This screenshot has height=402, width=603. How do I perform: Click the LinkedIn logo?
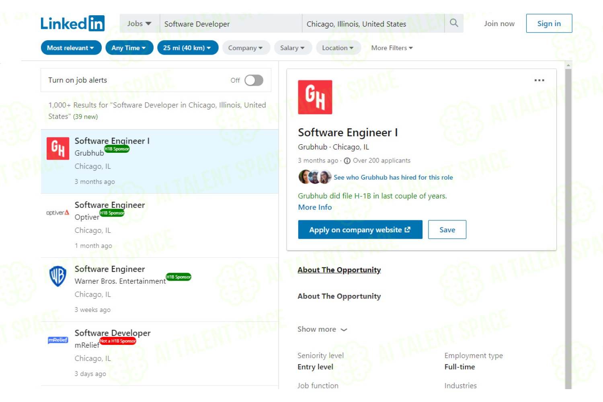[72, 23]
